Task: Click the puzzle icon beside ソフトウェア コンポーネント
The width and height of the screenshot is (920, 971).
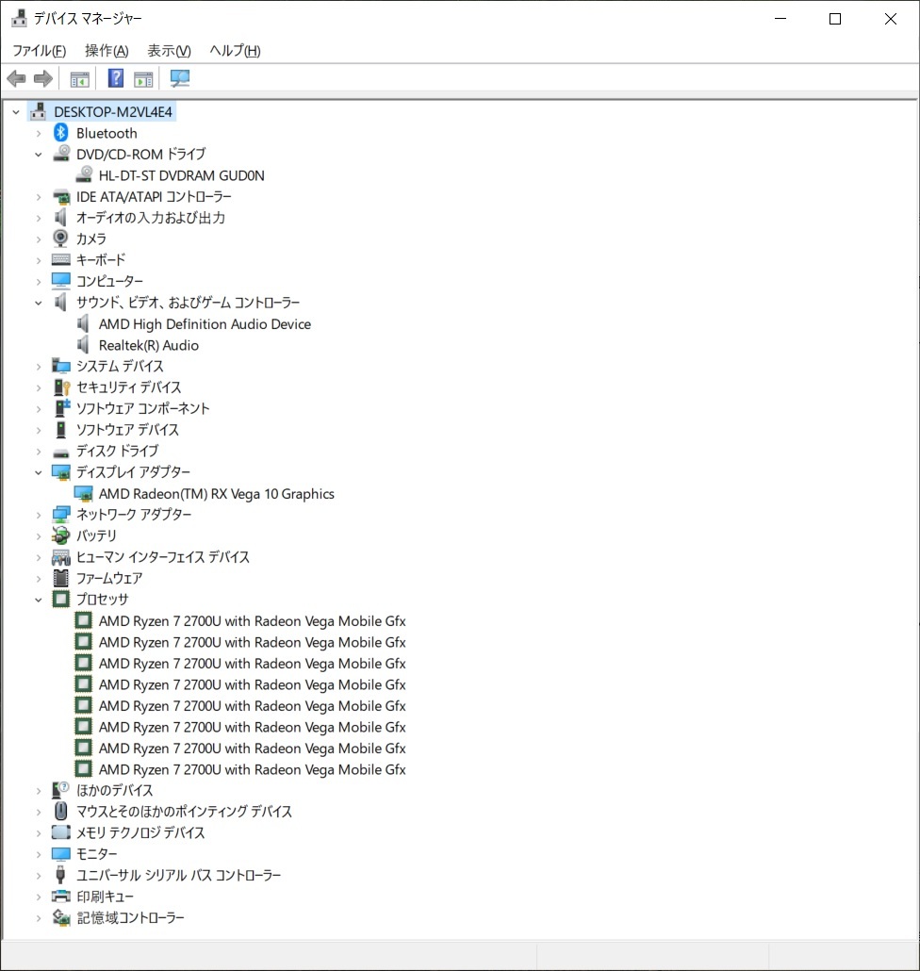Action: (x=62, y=407)
